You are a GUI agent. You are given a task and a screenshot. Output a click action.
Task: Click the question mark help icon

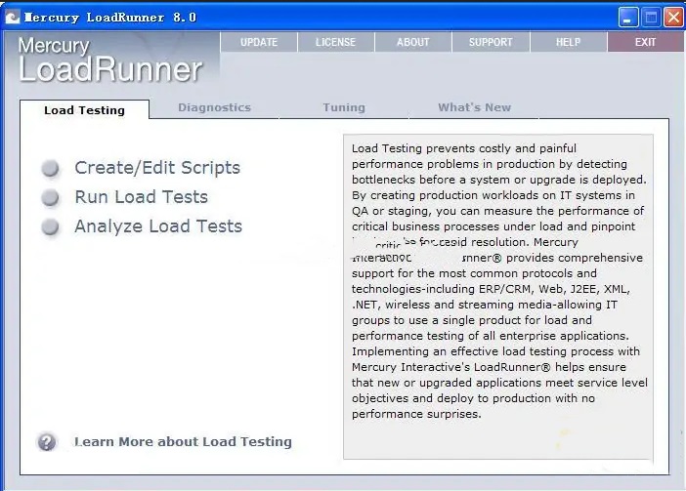47,441
